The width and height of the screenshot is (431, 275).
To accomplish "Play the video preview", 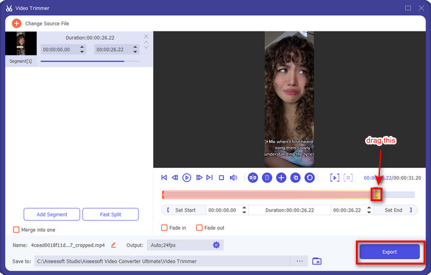I will [187, 178].
